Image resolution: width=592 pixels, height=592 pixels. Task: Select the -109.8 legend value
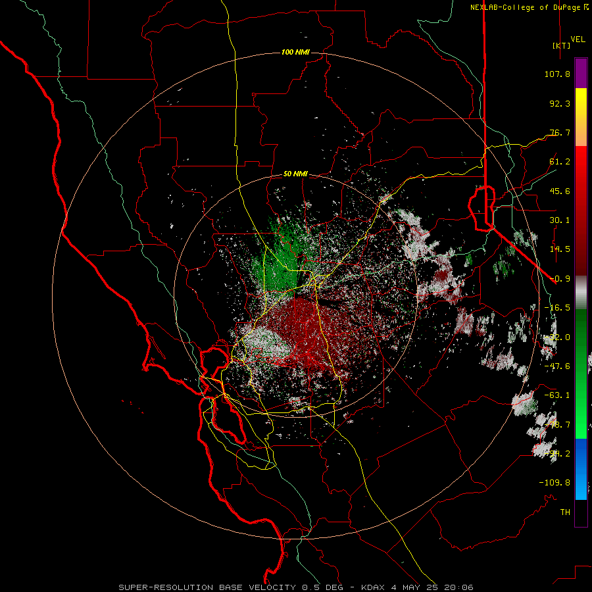(x=555, y=483)
